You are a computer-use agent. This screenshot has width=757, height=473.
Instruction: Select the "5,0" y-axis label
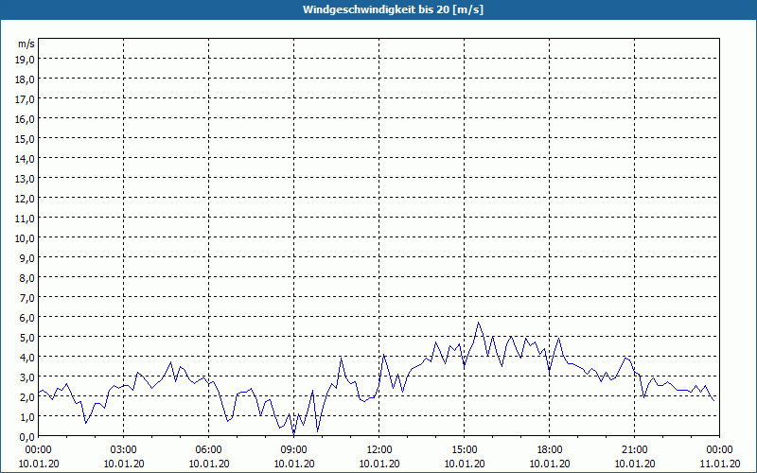27,338
